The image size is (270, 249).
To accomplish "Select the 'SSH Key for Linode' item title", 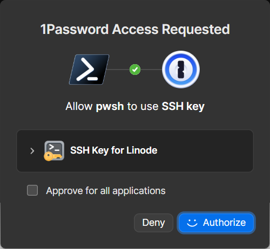I will pos(114,150).
